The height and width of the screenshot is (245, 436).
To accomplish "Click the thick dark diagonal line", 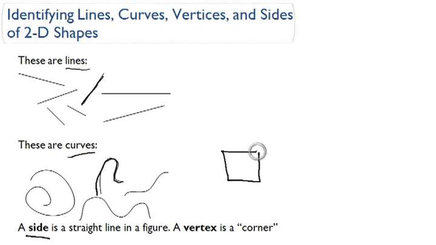I will pyautogui.click(x=93, y=88).
